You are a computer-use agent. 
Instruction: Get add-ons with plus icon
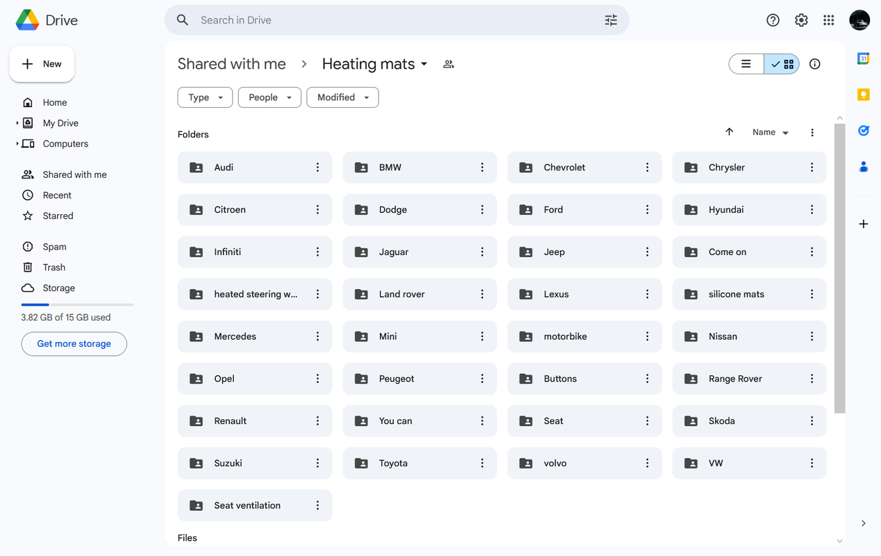click(x=864, y=224)
